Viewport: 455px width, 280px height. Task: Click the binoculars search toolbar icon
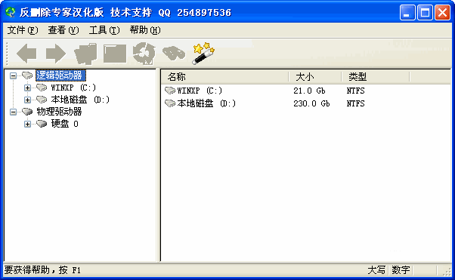174,54
